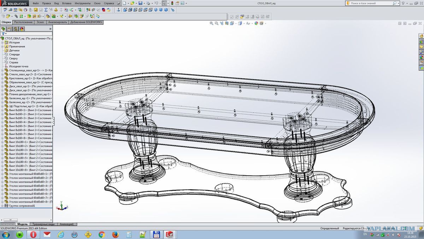Click the Open folder icon in top toolbar
The width and height of the screenshot is (424, 239).
[x=132, y=3]
